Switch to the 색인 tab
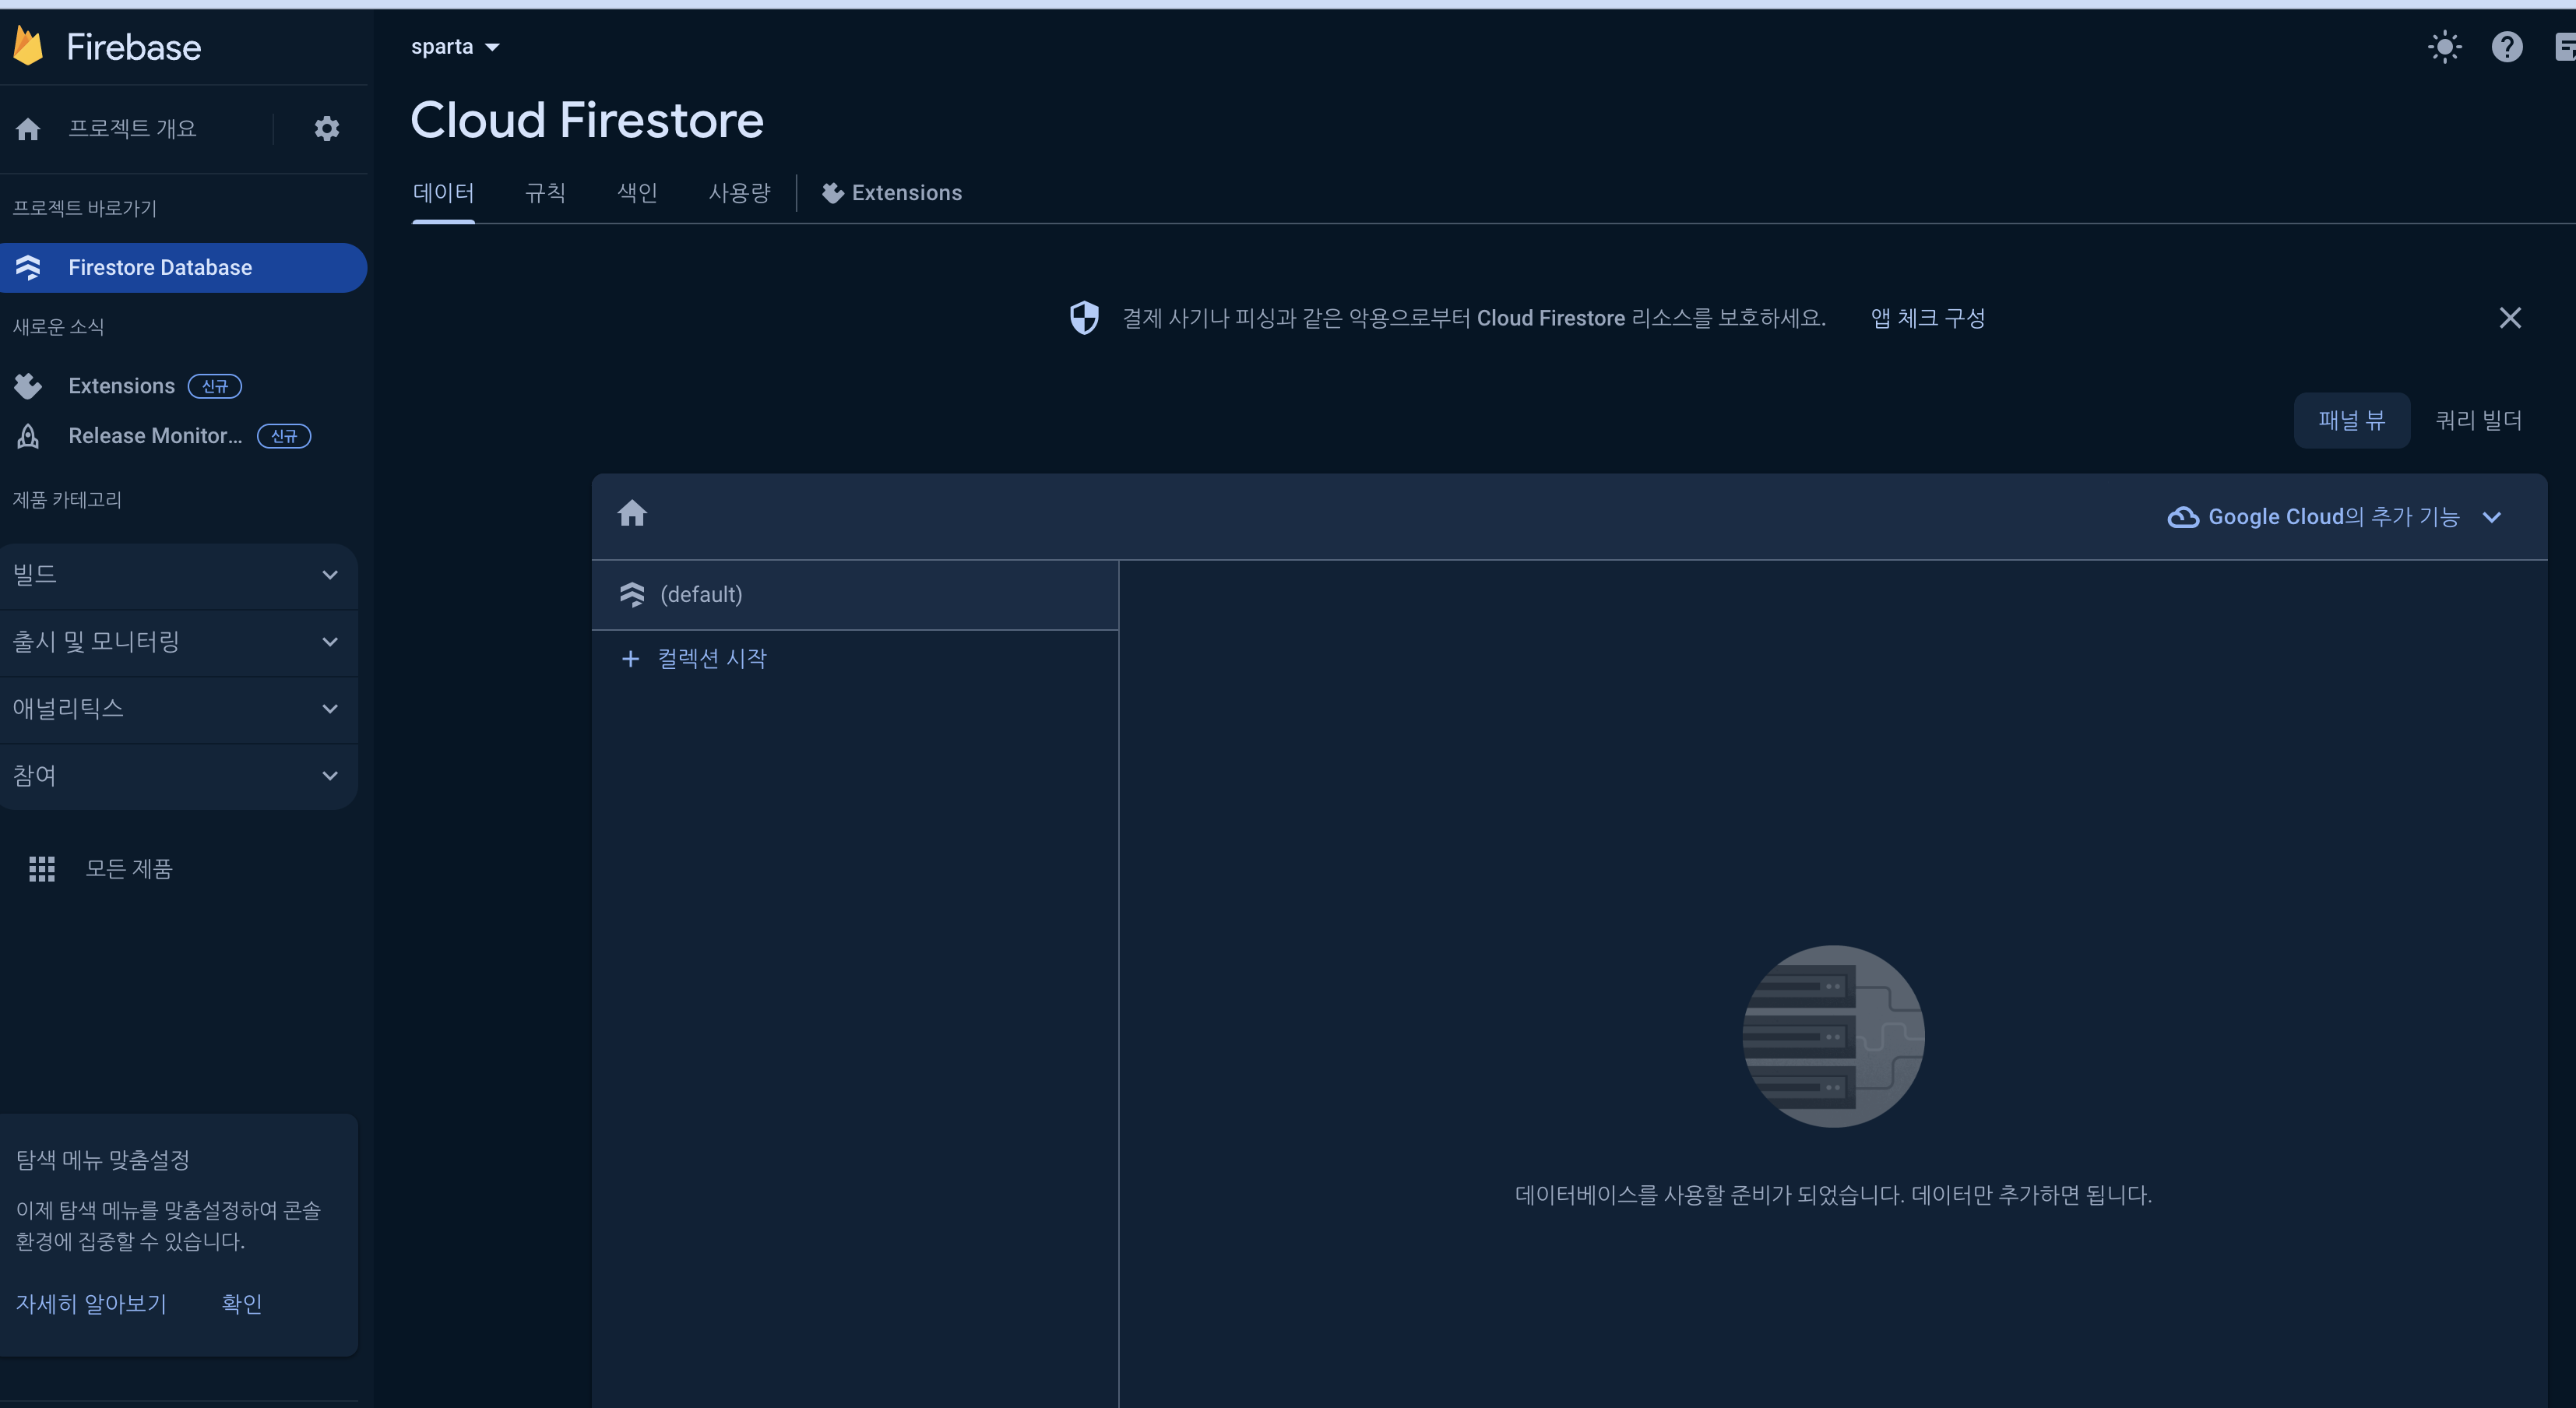This screenshot has width=2576, height=1408. tap(637, 193)
